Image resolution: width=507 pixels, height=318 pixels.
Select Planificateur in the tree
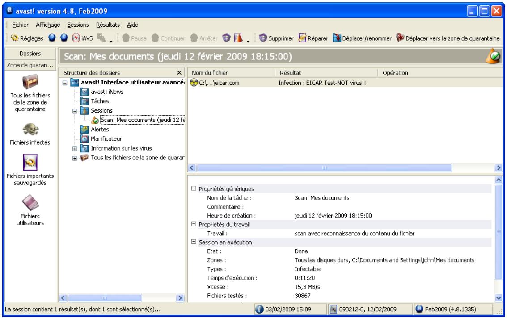pos(106,138)
